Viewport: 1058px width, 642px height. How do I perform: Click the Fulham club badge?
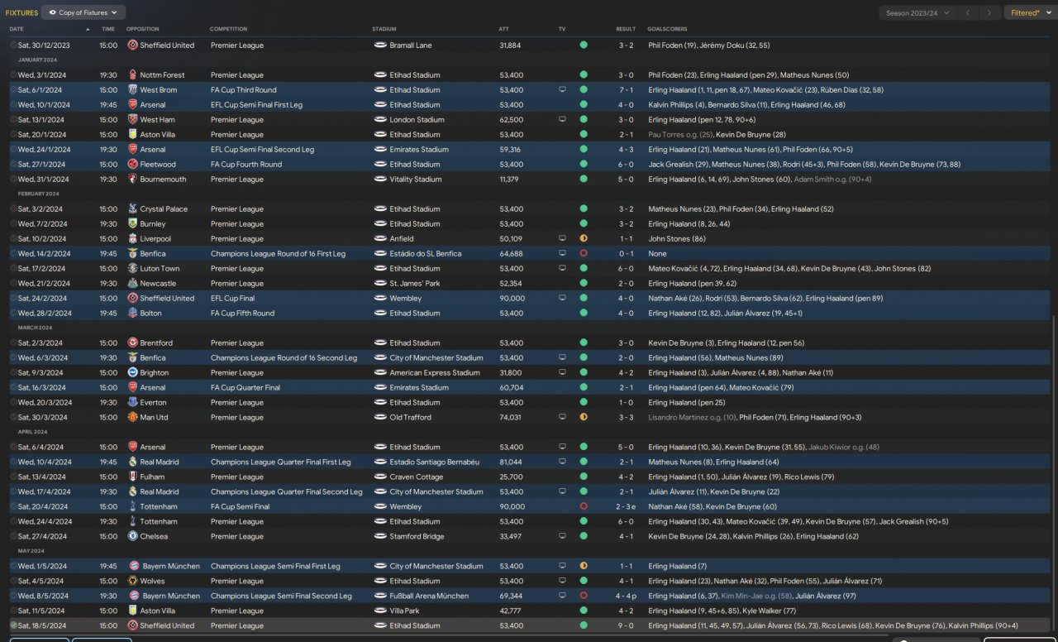pyautogui.click(x=133, y=477)
